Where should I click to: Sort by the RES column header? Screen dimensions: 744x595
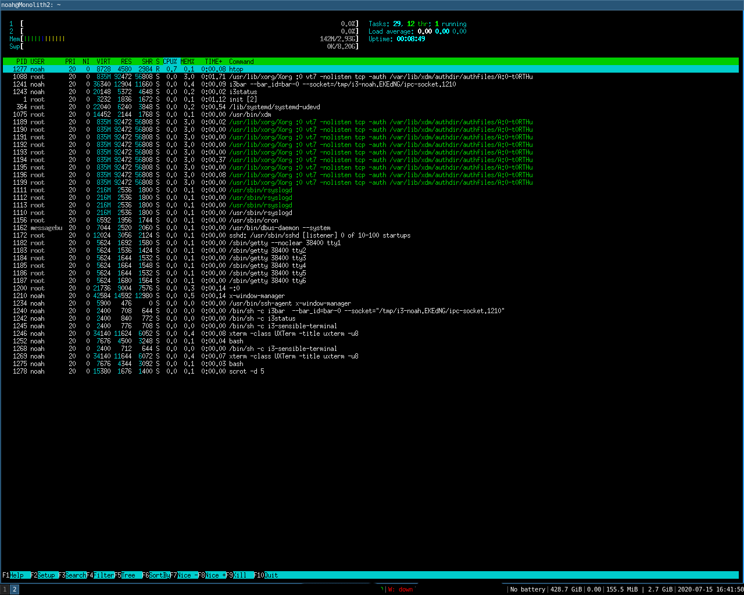(x=126, y=62)
